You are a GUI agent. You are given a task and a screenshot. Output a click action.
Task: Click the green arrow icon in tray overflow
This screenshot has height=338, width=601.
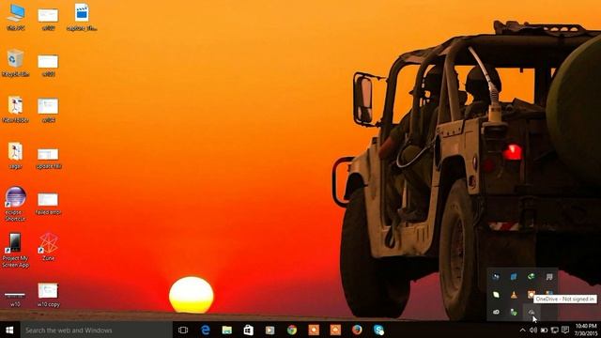pos(532,277)
